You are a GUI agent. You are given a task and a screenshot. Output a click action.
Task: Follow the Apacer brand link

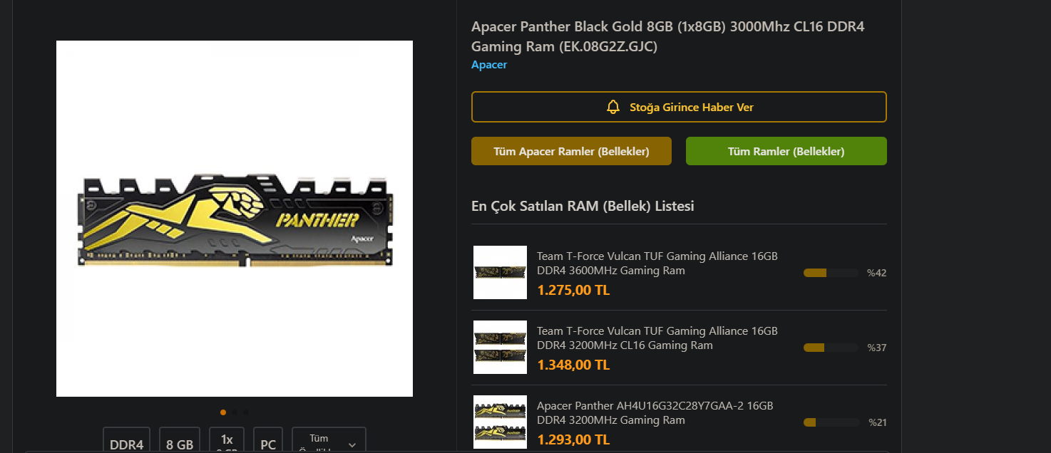click(x=489, y=65)
